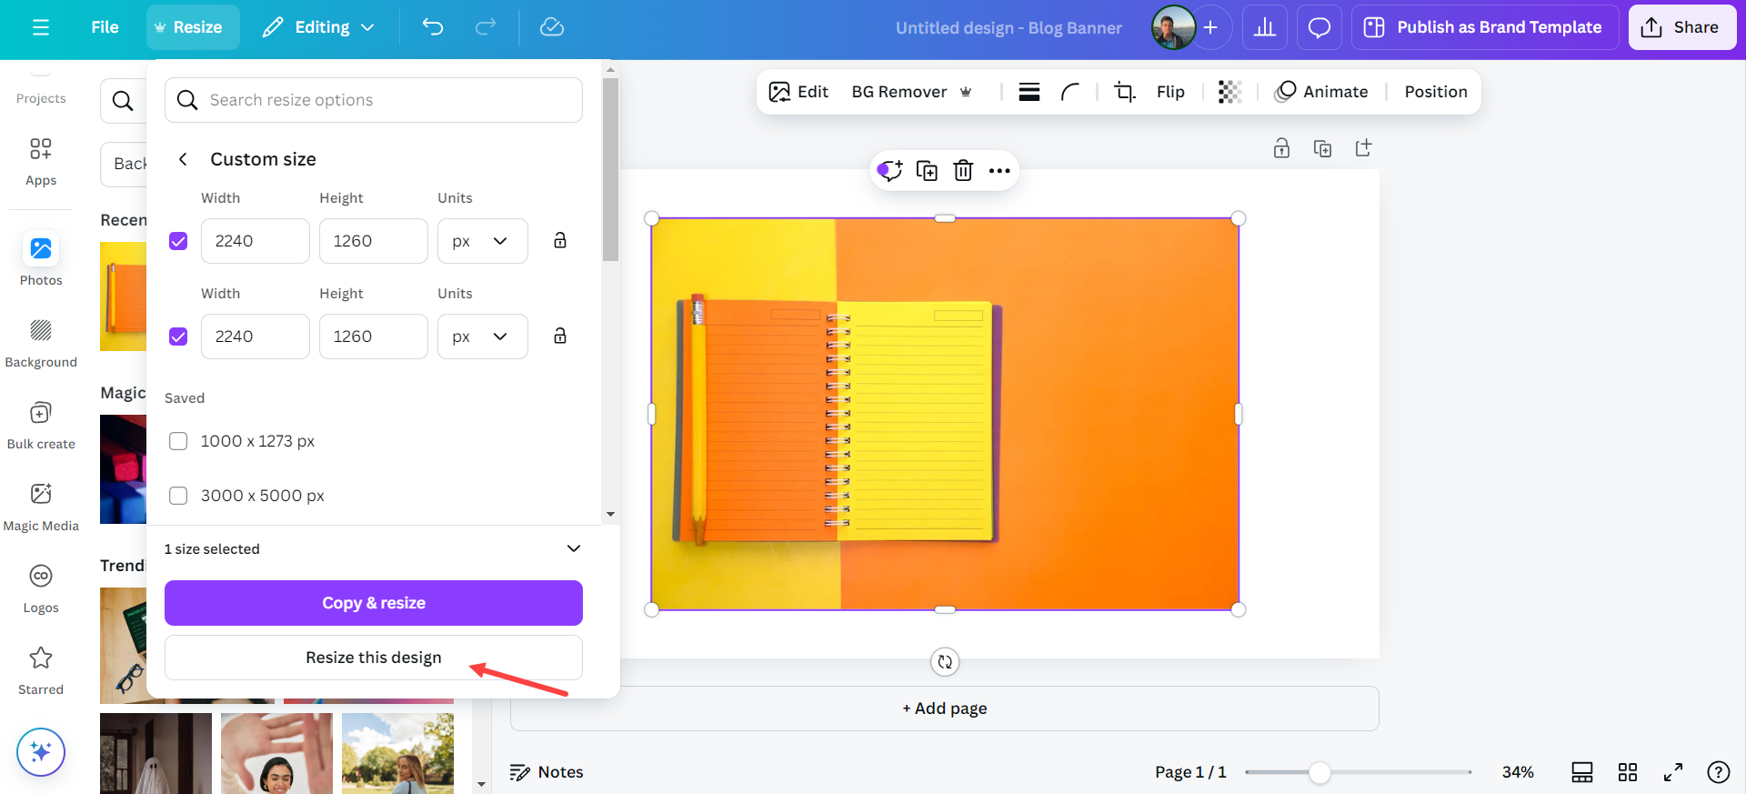Open the user profile avatar
1746x794 pixels.
(1173, 27)
